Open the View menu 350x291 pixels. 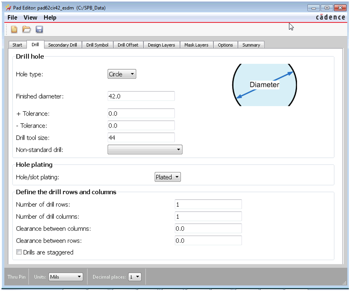[x=30, y=18]
